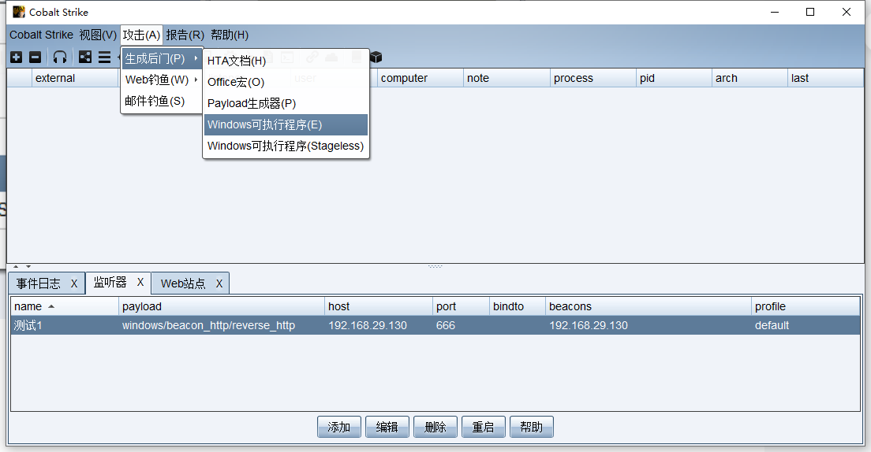Viewport: 871px width, 452px height.
Task: Click the 重启 button
Action: coord(484,427)
